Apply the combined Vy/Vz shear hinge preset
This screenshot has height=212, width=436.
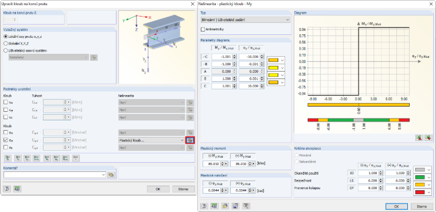pos(36,158)
